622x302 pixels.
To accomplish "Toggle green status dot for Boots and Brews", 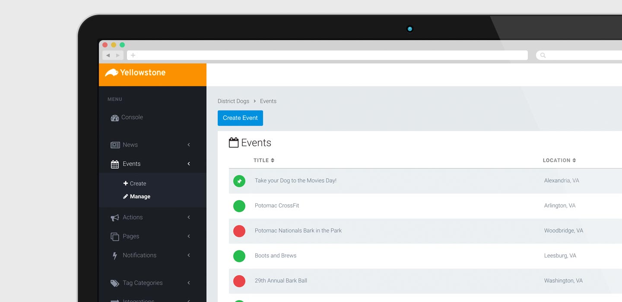I will [x=239, y=256].
